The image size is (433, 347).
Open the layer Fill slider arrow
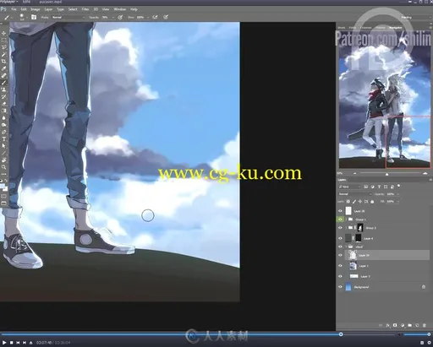(398, 202)
